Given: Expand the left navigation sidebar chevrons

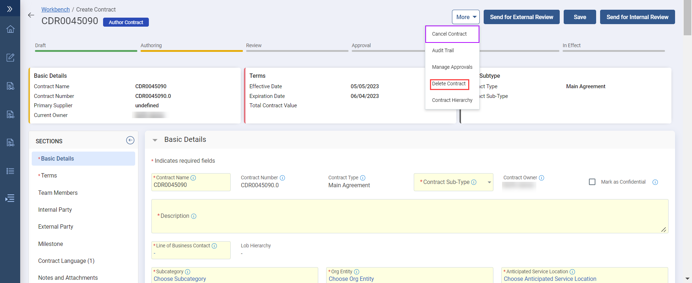Looking at the screenshot, I should coord(10,9).
